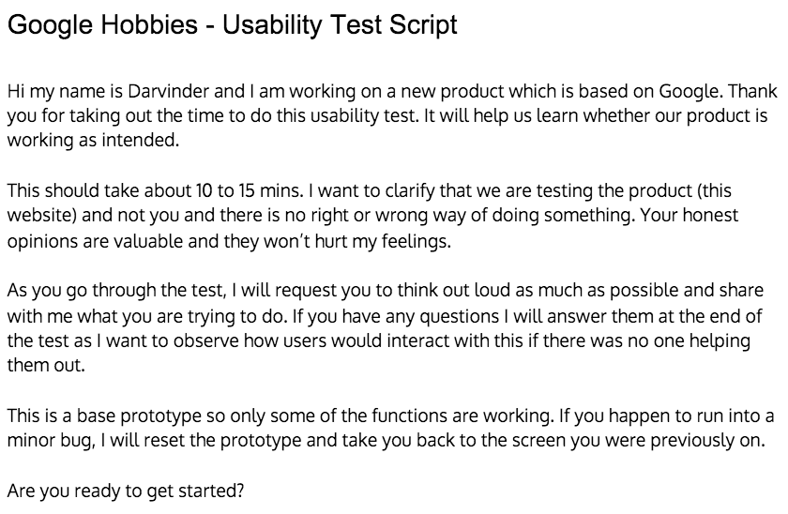788x514 pixels.
Task: Click the words 'previously on.'
Action: pos(708,441)
